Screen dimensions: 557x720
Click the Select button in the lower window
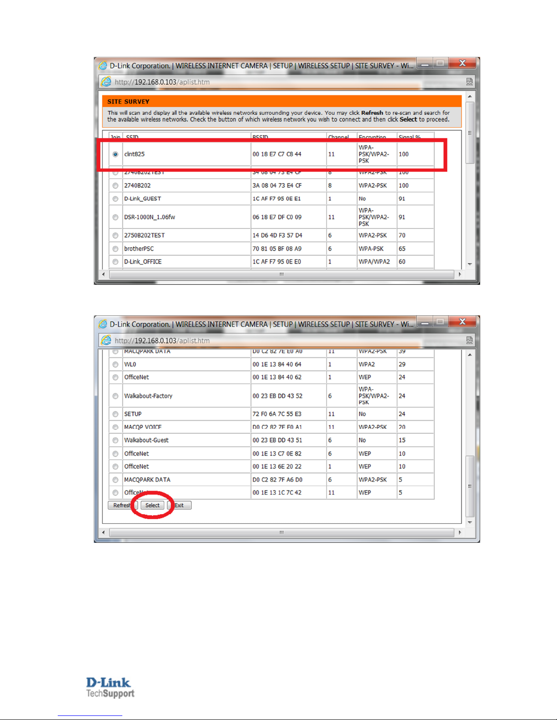[x=152, y=506]
